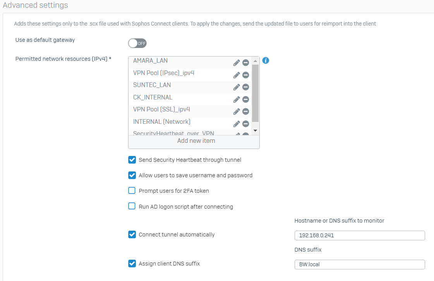Edit the VPN Pool (IPsec)_ipv4 entry
The height and width of the screenshot is (281, 434).
(237, 75)
